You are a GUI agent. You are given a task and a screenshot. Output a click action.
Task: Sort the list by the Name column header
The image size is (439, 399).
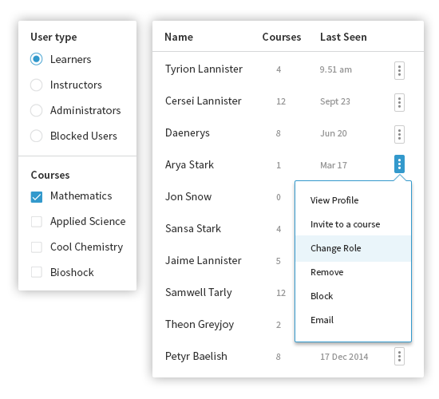pyautogui.click(x=179, y=37)
